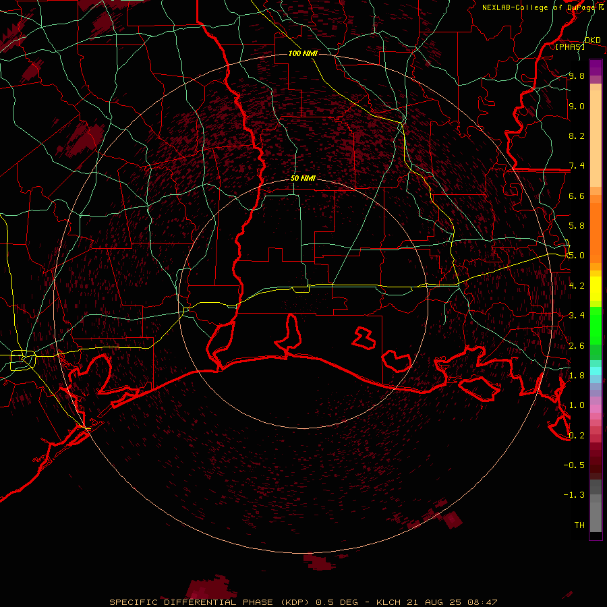Click the -0.5 value on the color scale
The height and width of the screenshot is (607, 607).
[574, 465]
